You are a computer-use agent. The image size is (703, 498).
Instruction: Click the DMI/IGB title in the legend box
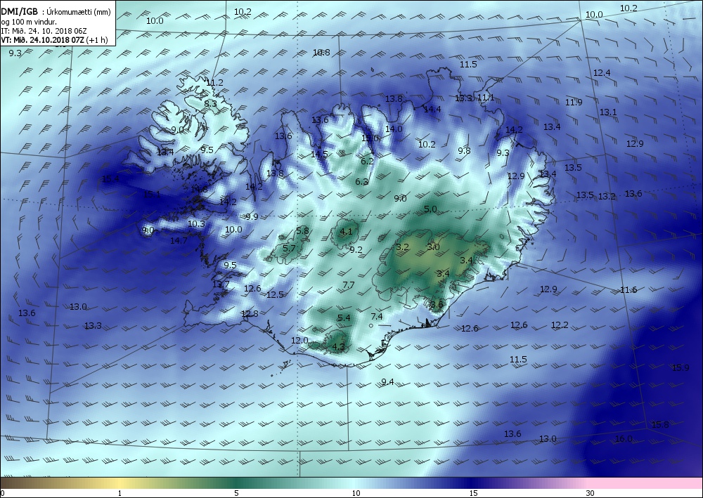[x=20, y=12]
